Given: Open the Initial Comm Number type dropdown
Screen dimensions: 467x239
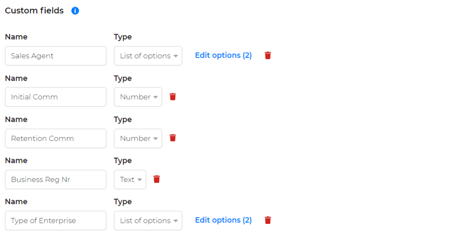Looking at the screenshot, I should [x=138, y=97].
